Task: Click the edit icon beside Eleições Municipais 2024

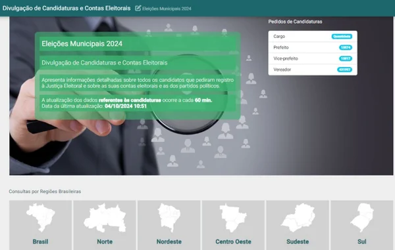Action: (138, 9)
